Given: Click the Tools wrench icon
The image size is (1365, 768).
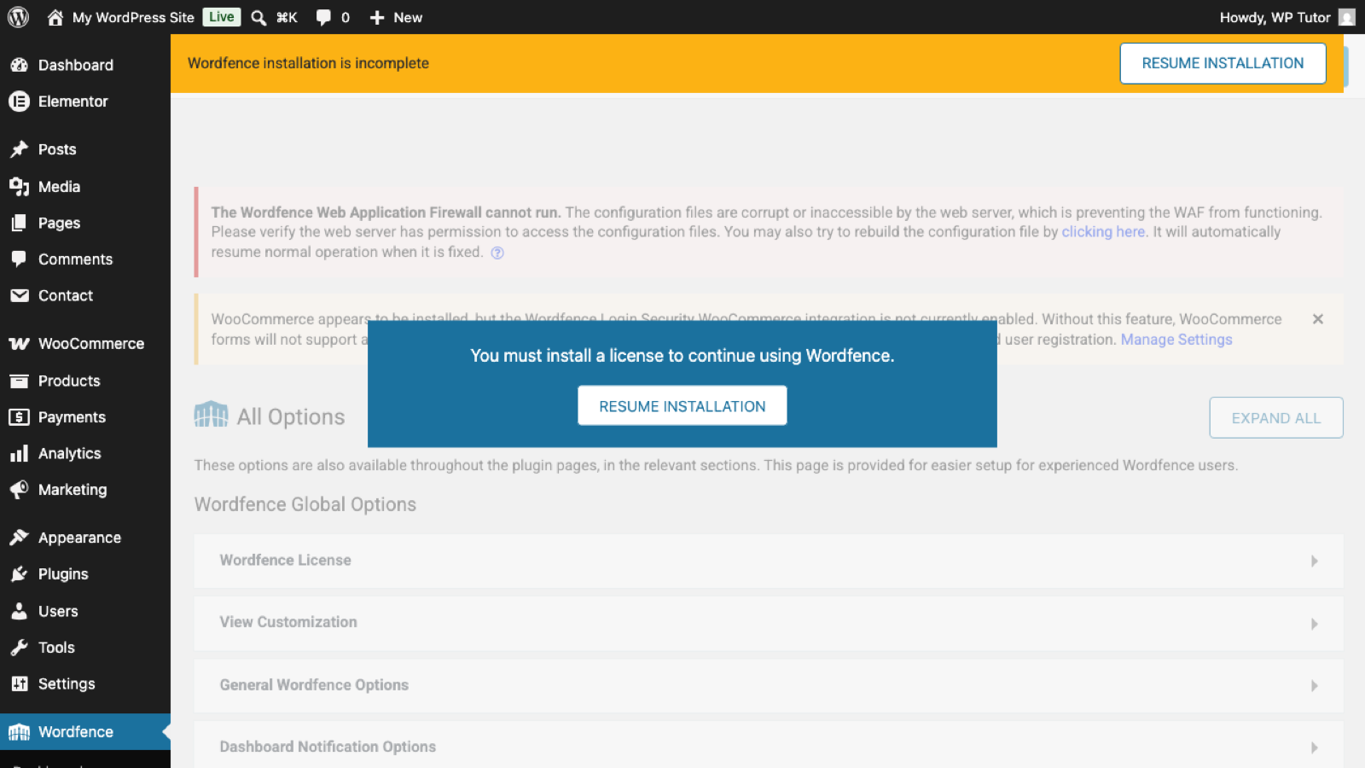Looking at the screenshot, I should pos(19,648).
